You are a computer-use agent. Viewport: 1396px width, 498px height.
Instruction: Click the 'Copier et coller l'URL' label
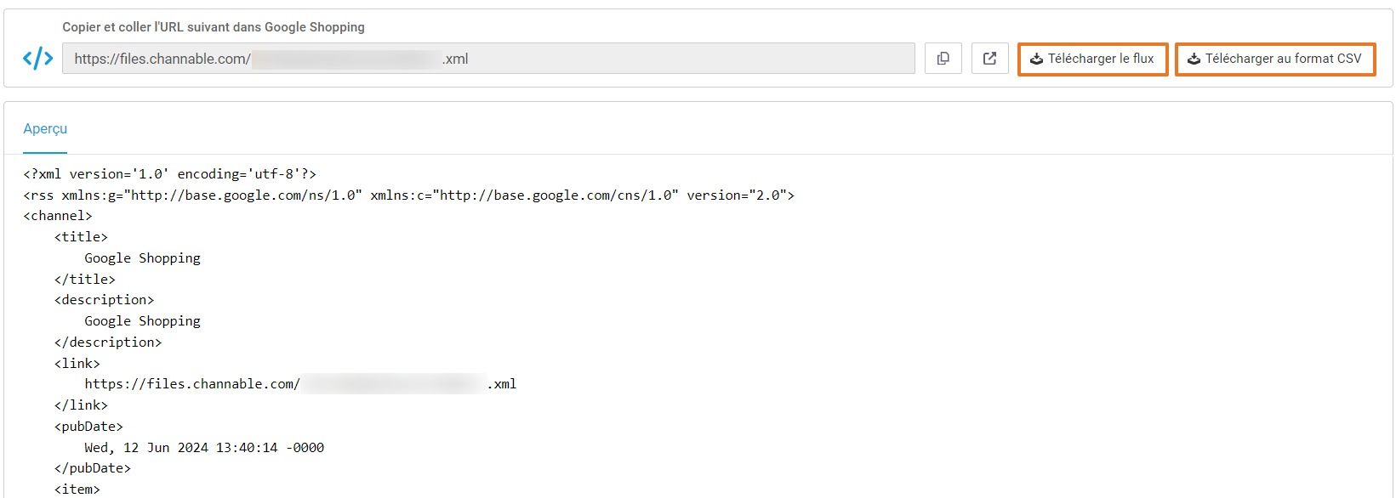pos(214,27)
